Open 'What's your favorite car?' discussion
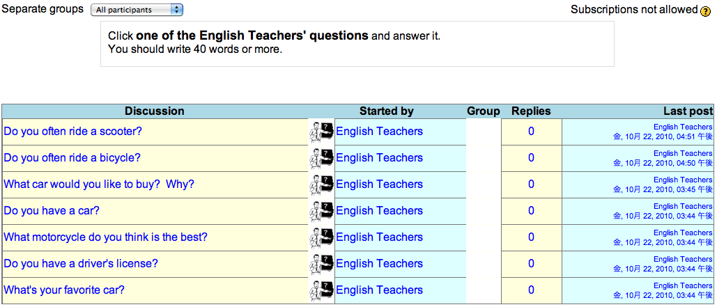 click(x=64, y=290)
